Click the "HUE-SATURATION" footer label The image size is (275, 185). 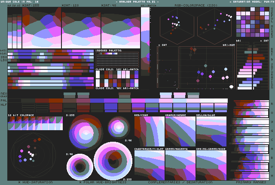click(x=37, y=182)
